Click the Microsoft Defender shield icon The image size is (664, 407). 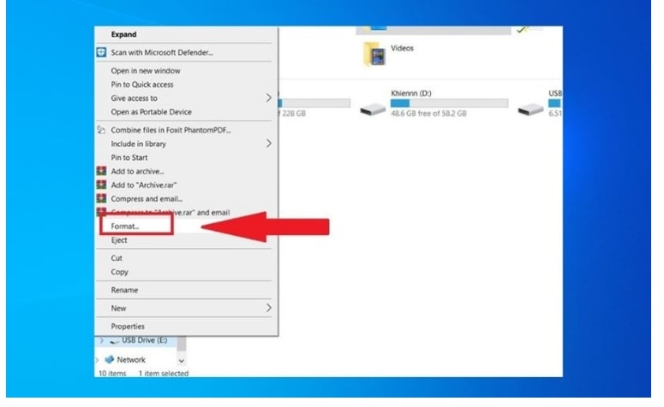click(x=101, y=53)
